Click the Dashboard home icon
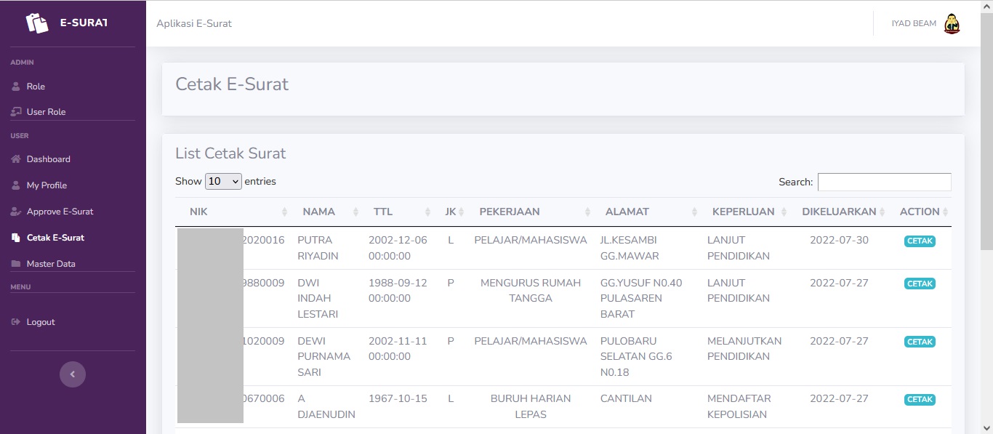The image size is (993, 434). (15, 159)
